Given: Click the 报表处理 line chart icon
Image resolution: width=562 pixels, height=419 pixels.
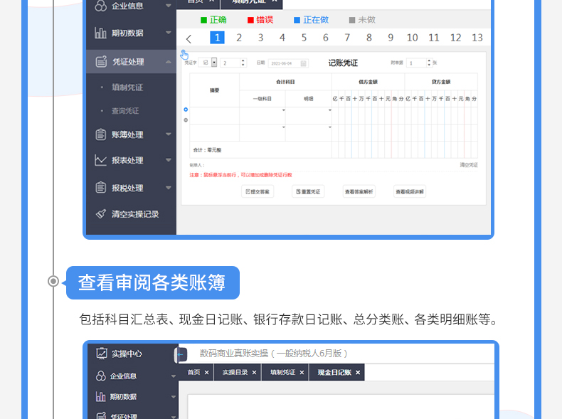Looking at the screenshot, I should (x=100, y=161).
